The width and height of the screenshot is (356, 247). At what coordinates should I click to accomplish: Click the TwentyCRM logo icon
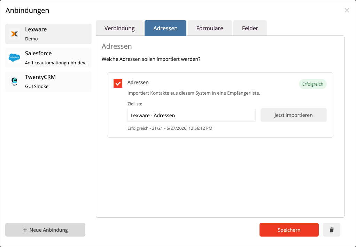tap(14, 81)
